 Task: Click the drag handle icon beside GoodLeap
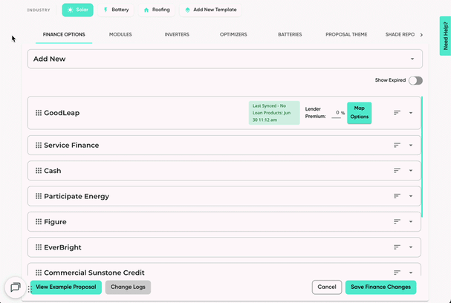39,113
